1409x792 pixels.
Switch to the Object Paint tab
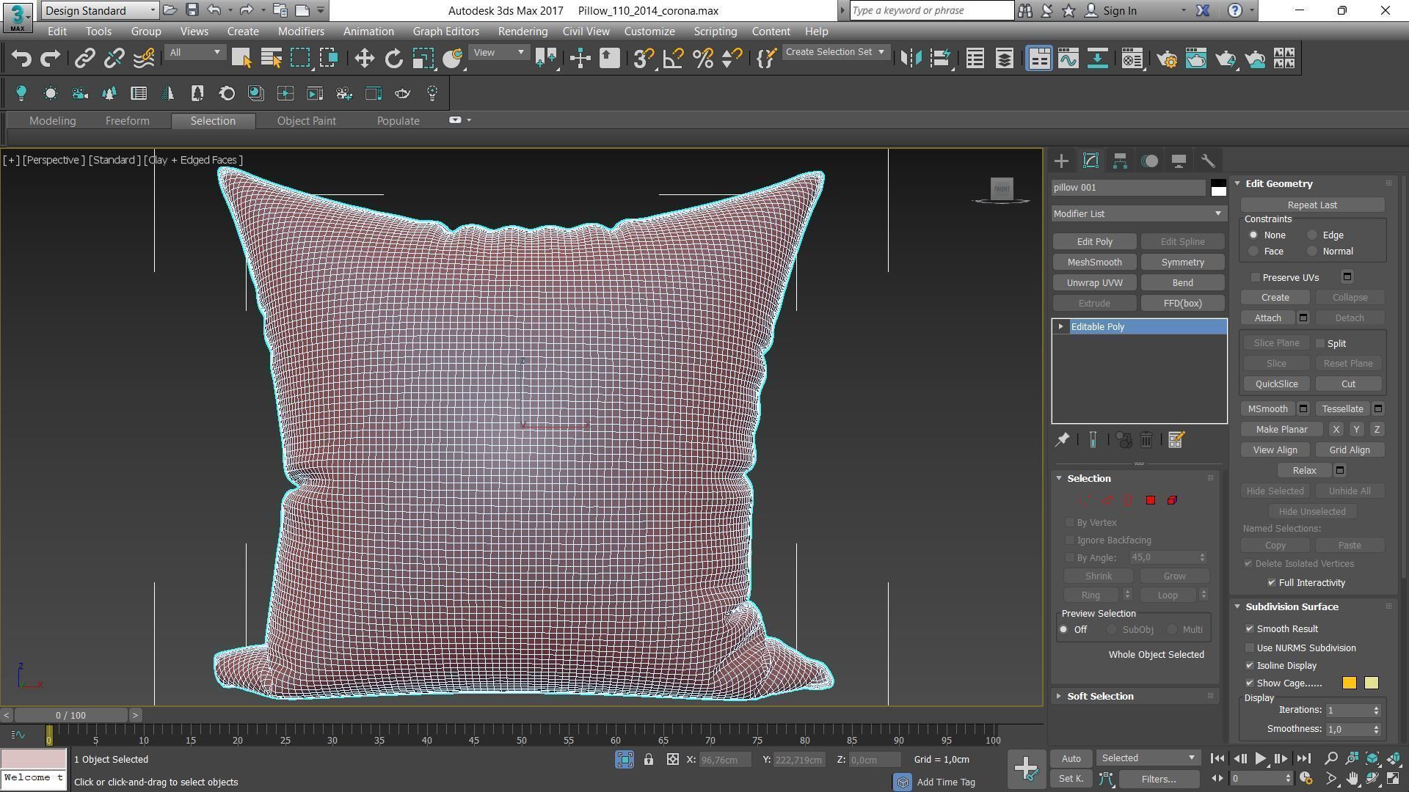[307, 121]
